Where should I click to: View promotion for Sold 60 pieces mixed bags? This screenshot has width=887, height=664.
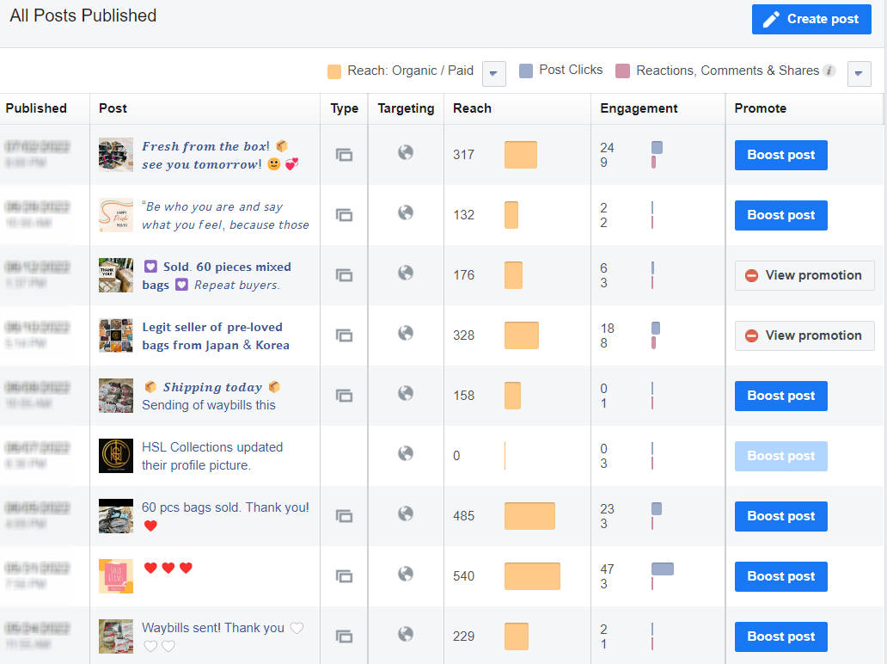point(804,275)
